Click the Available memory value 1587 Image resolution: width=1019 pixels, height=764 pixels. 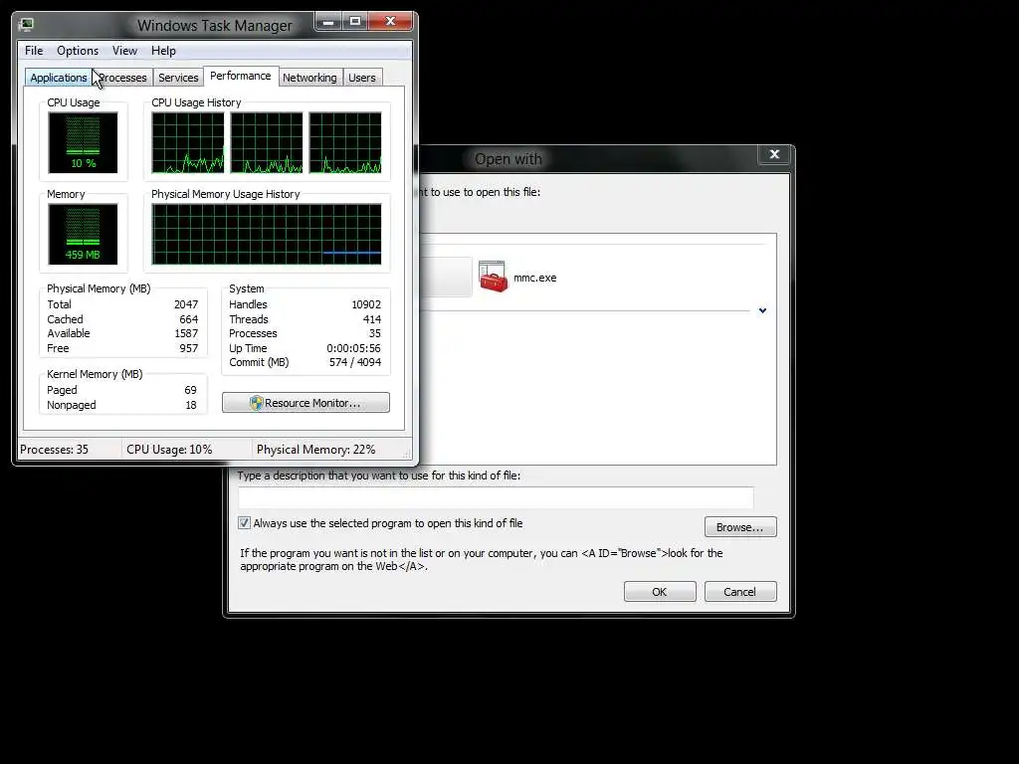[186, 334]
